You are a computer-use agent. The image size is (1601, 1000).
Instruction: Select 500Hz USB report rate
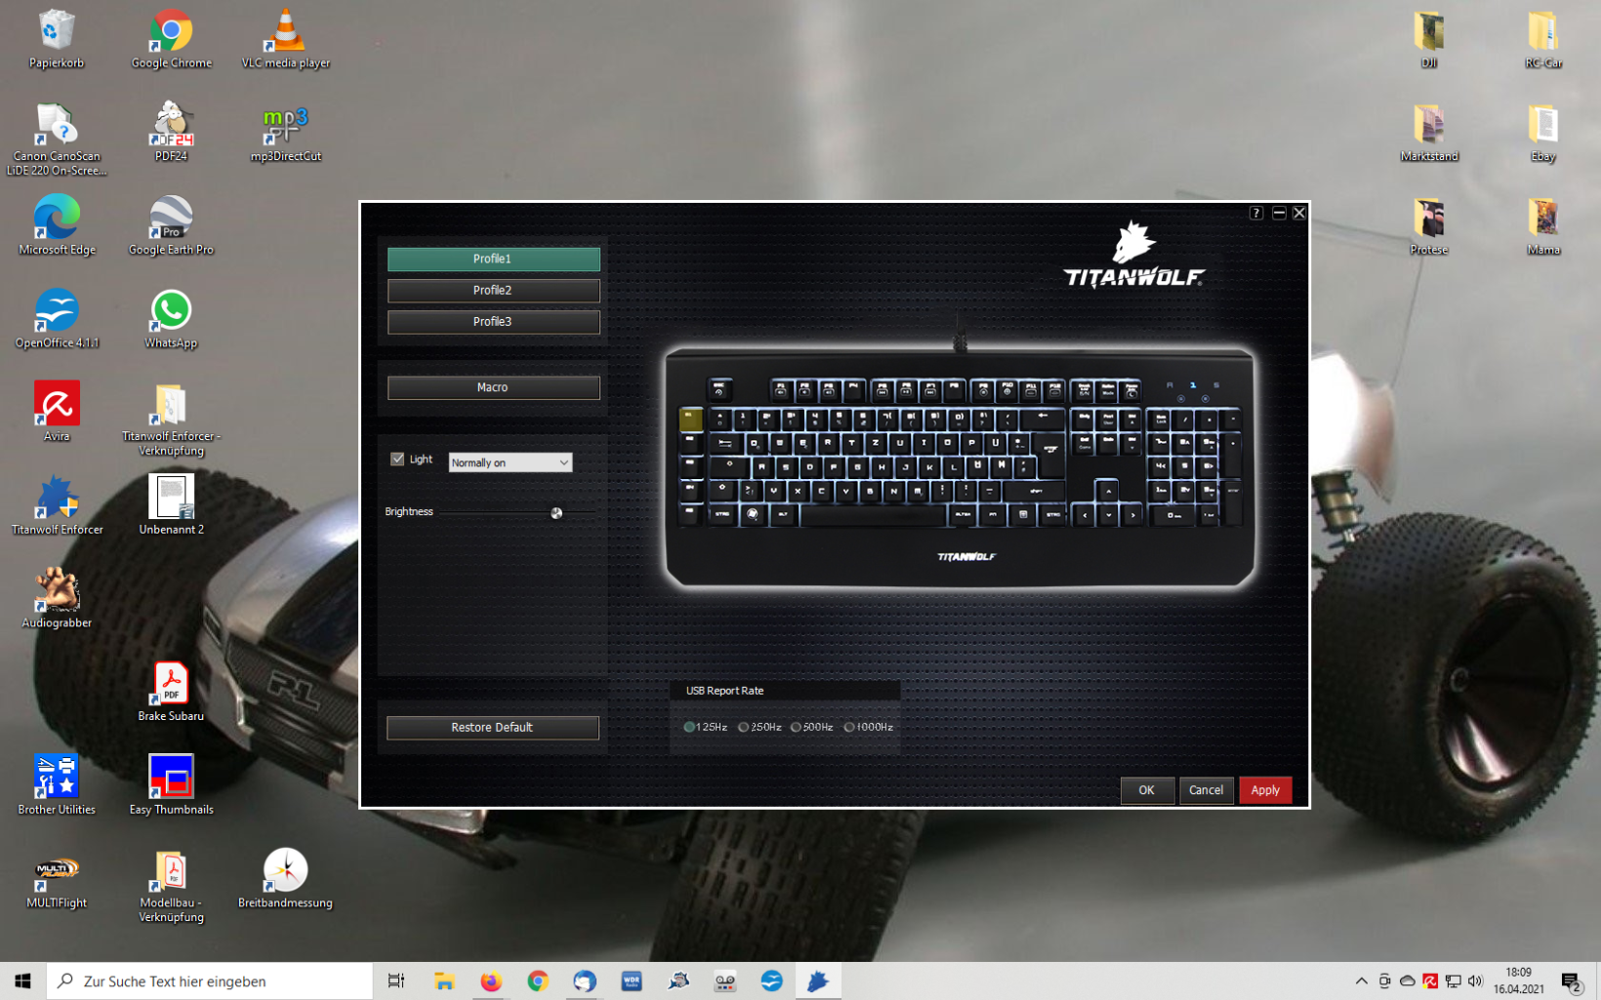797,727
